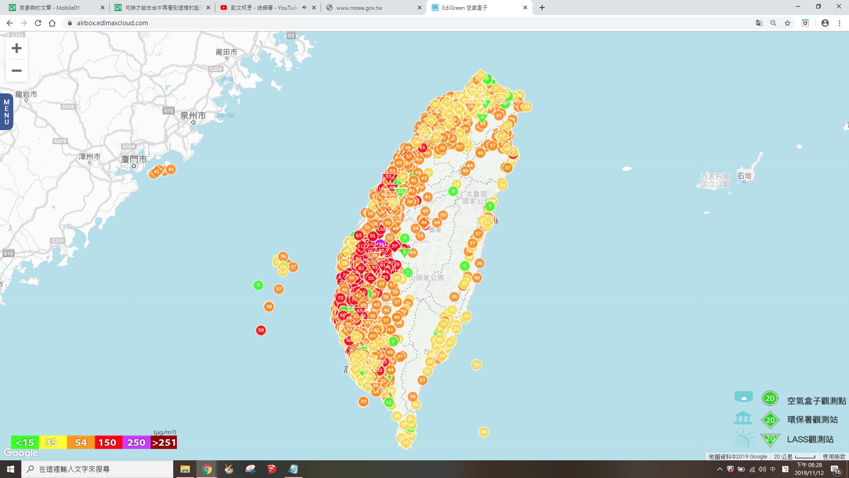Open volume control in system tray
This screenshot has width=849, height=478.
(x=762, y=469)
